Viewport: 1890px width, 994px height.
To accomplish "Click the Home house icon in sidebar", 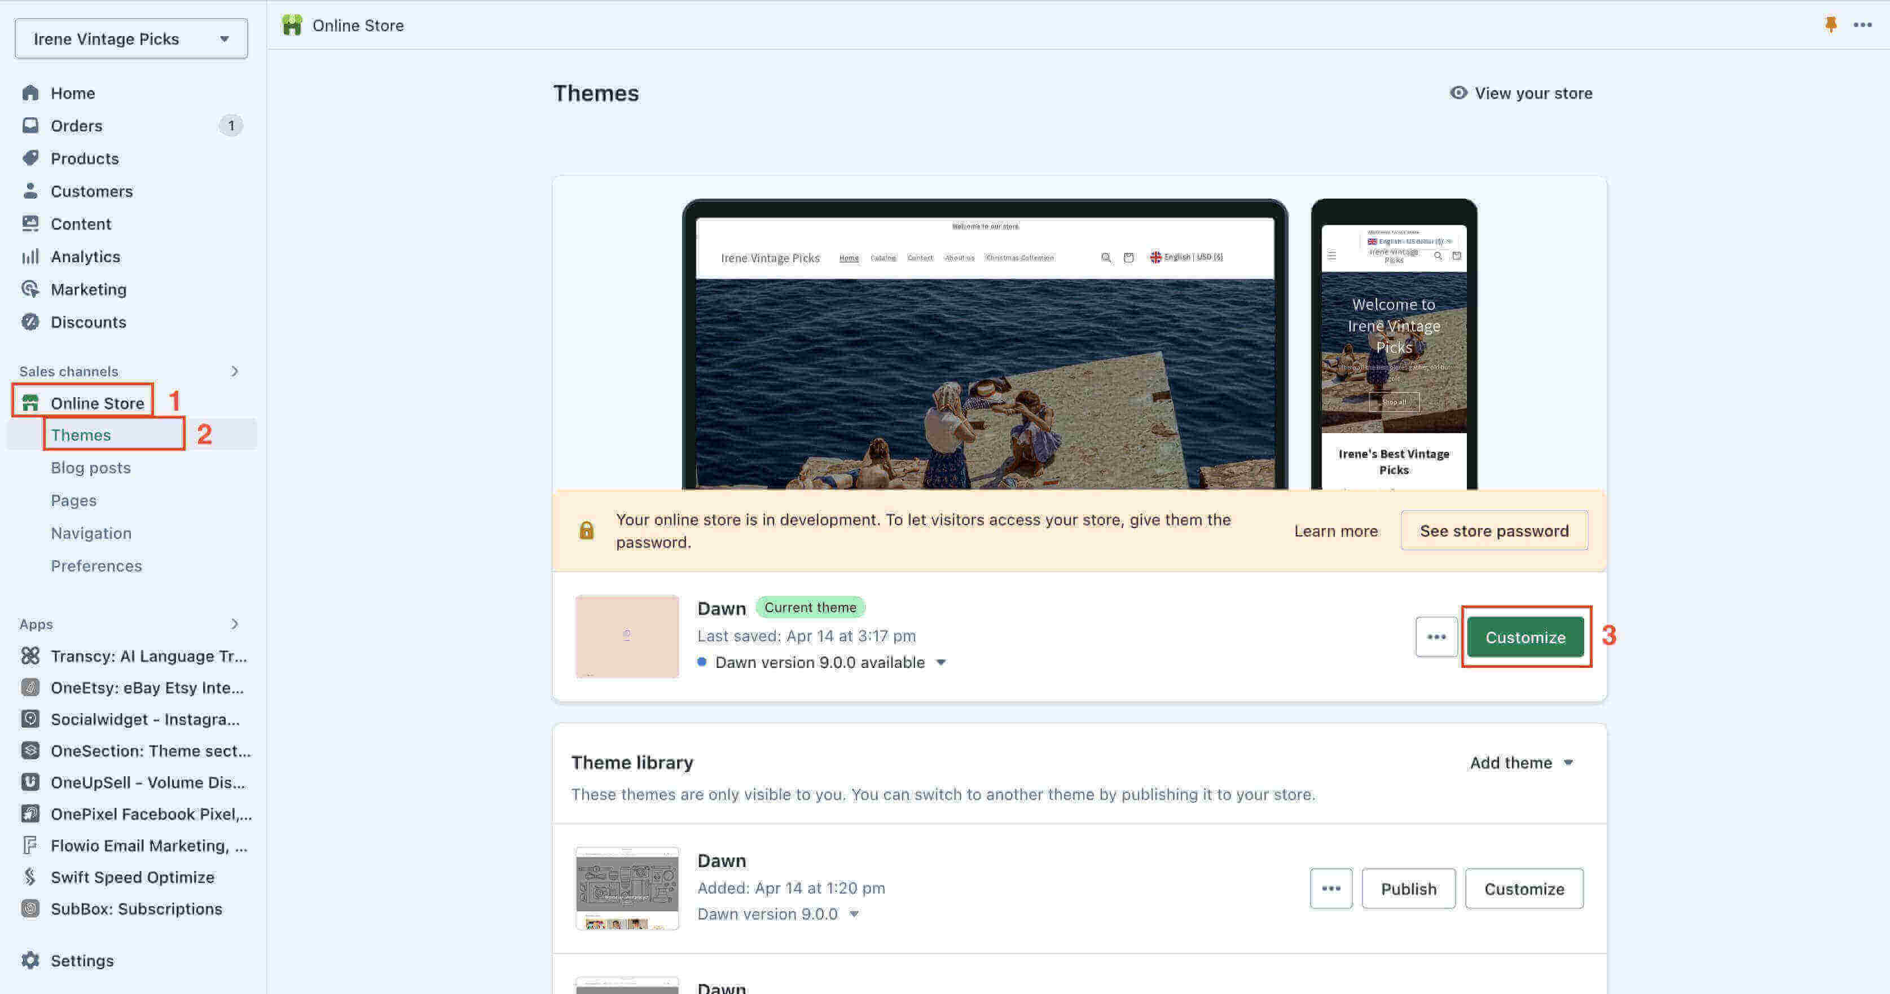I will coord(30,93).
